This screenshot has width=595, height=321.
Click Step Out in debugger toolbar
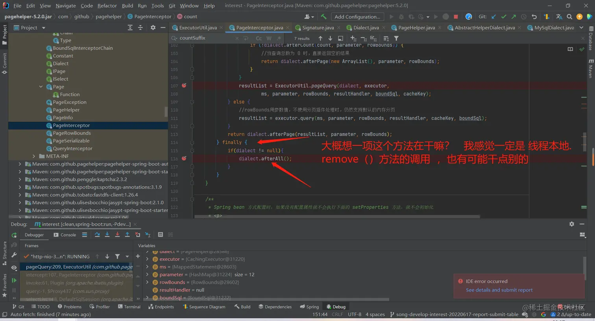pos(127,235)
